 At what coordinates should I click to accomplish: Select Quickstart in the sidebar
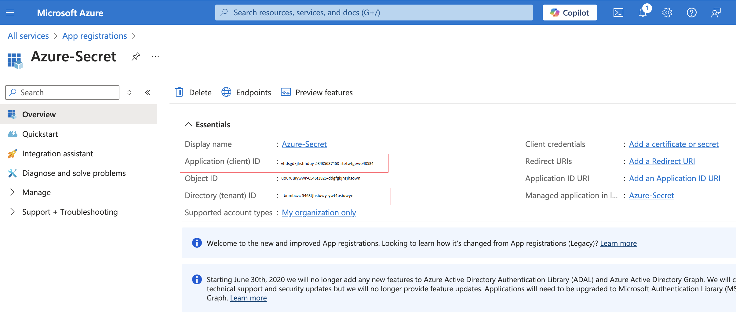click(40, 134)
